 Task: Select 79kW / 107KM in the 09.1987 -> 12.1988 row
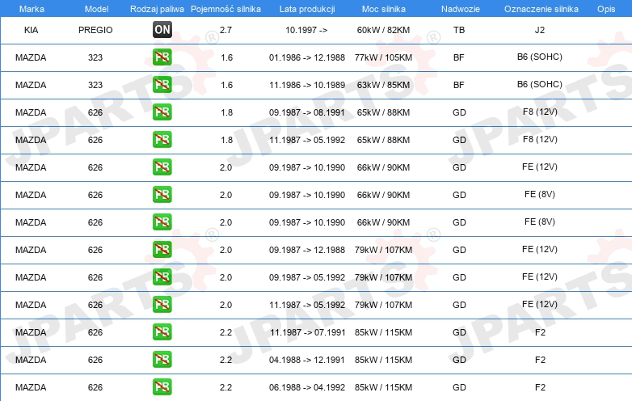click(x=383, y=250)
